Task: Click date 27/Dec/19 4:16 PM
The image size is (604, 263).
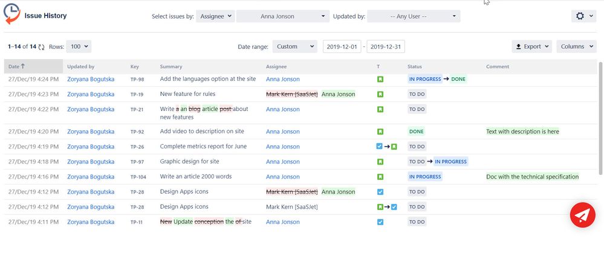Action: (x=33, y=177)
